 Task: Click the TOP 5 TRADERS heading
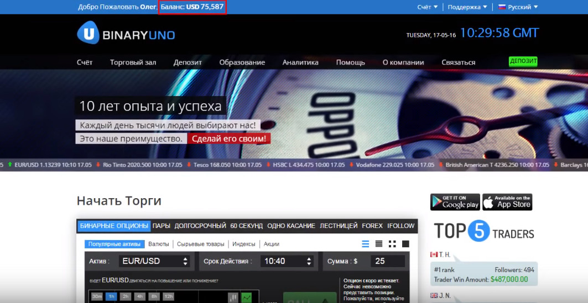point(484,232)
